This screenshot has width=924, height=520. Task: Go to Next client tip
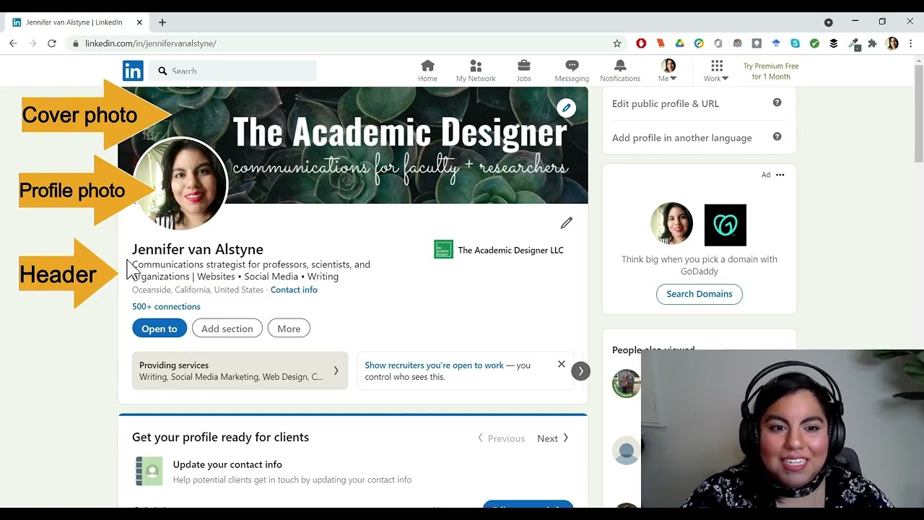point(552,438)
